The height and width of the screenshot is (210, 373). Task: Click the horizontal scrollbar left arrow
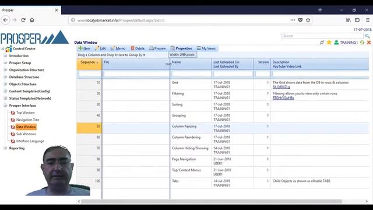click(x=79, y=201)
